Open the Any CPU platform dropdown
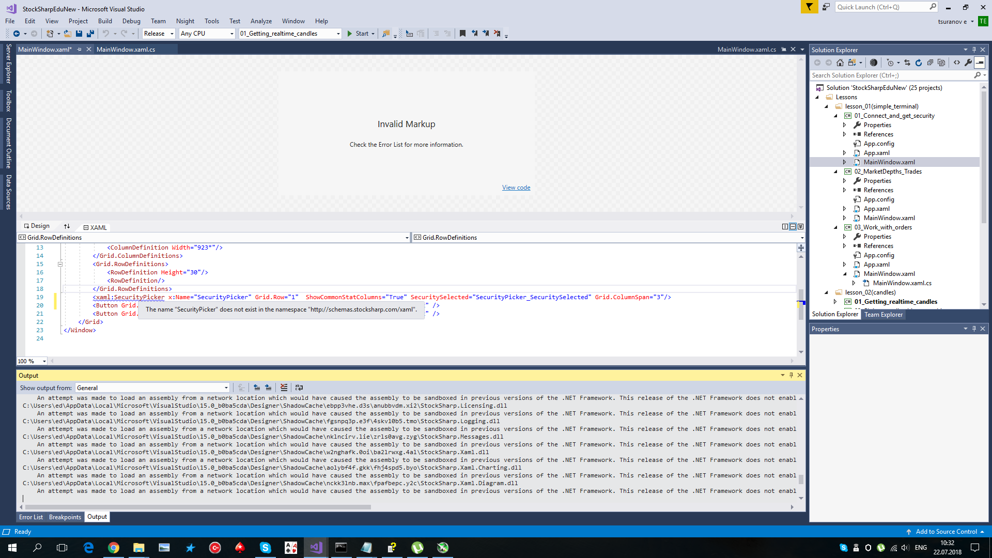 207,34
